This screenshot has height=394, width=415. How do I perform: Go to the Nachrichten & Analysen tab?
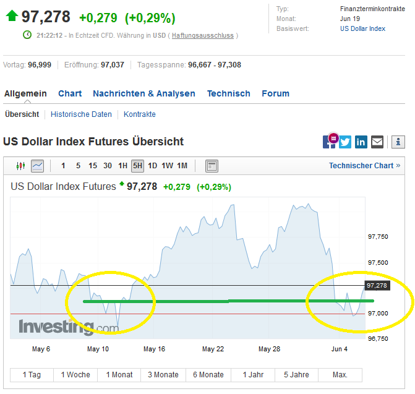tap(143, 94)
